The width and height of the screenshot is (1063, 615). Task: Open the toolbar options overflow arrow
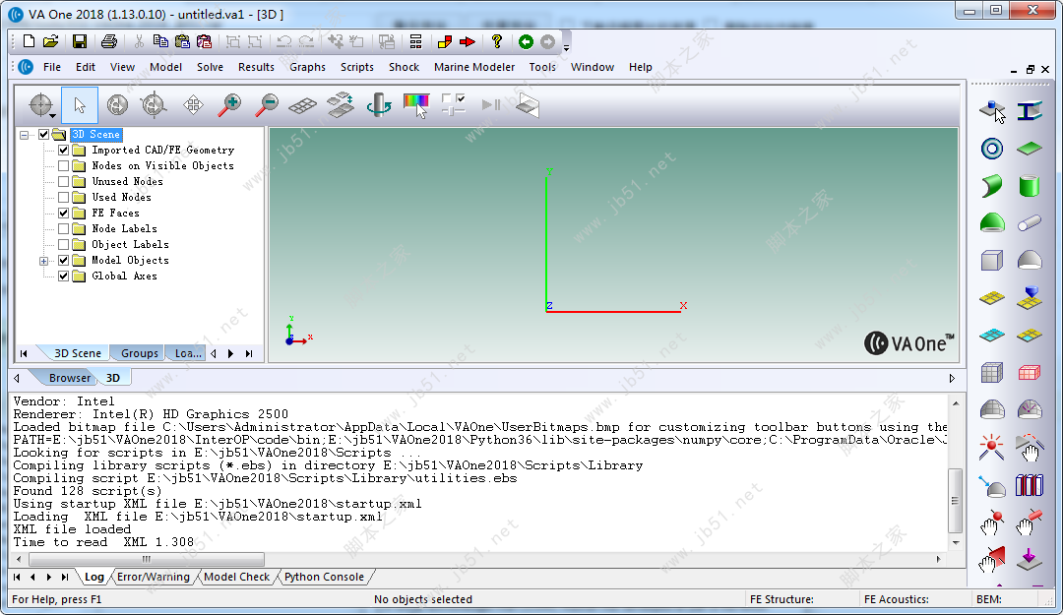point(566,46)
